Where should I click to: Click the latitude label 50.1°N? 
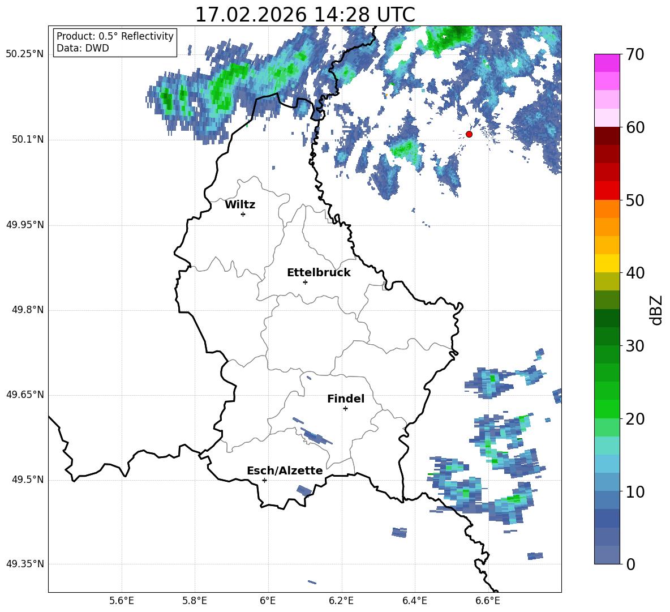[27, 140]
